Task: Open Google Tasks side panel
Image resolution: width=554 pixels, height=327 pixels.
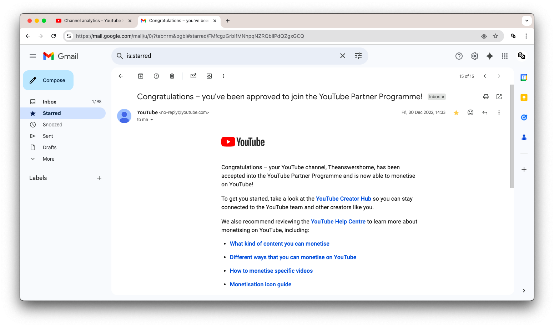Action: (x=524, y=117)
